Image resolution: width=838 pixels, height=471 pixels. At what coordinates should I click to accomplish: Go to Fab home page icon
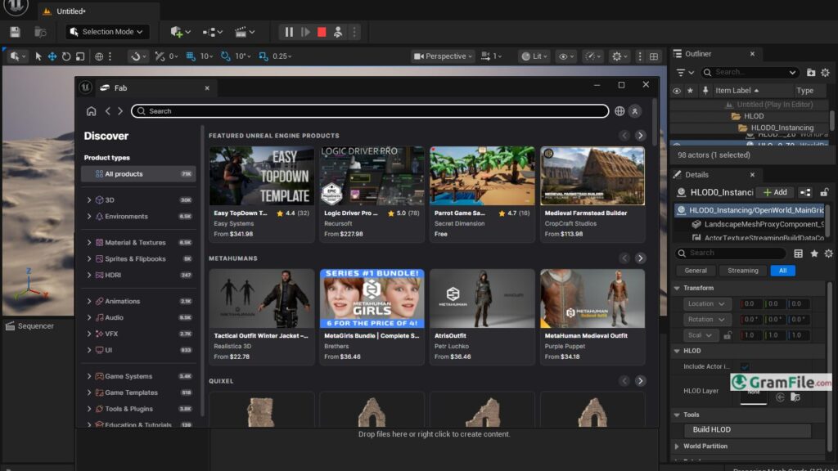(92, 111)
